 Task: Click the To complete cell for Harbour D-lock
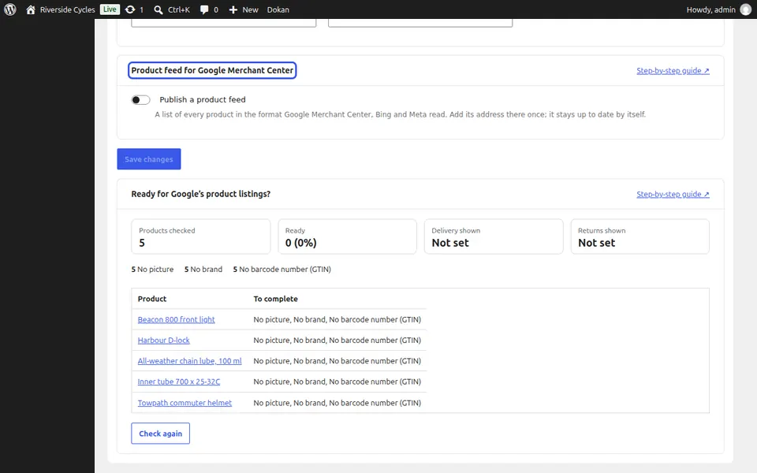click(337, 341)
